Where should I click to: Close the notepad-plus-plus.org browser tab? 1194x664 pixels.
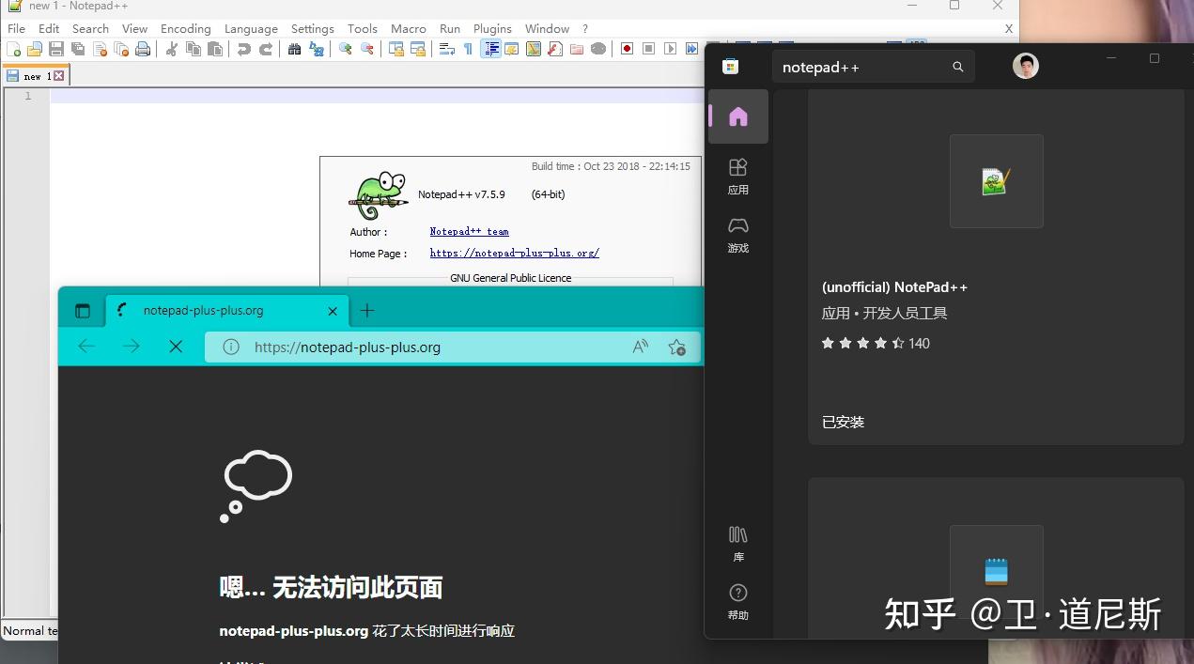[x=333, y=311]
